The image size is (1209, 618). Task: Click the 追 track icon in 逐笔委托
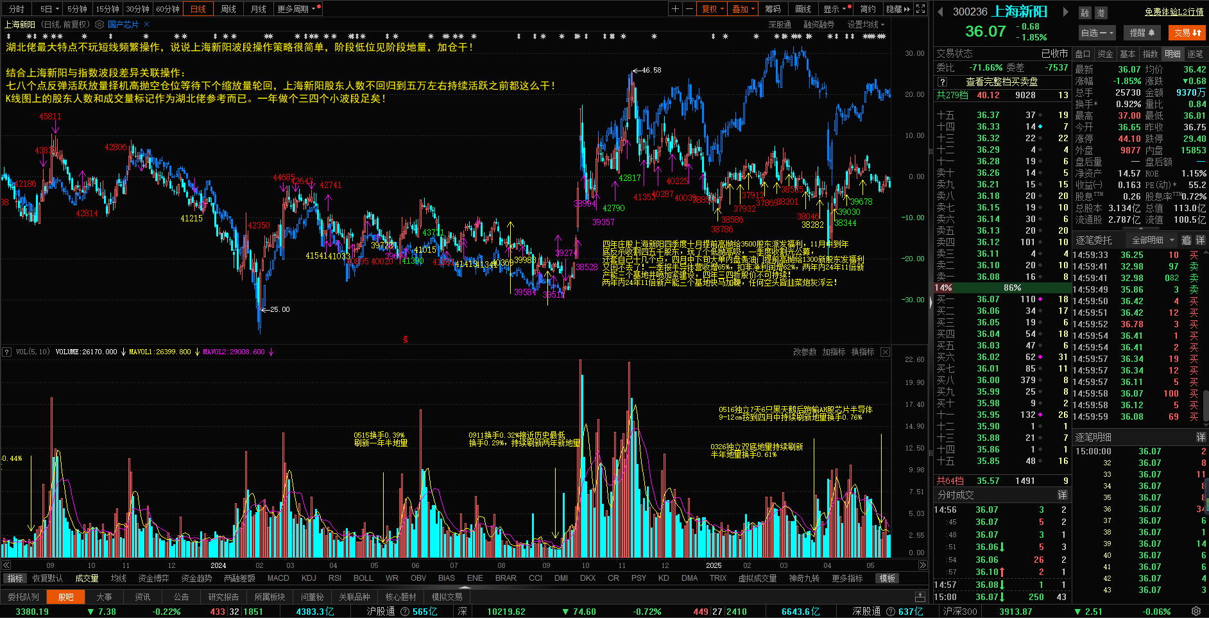click(x=1186, y=240)
